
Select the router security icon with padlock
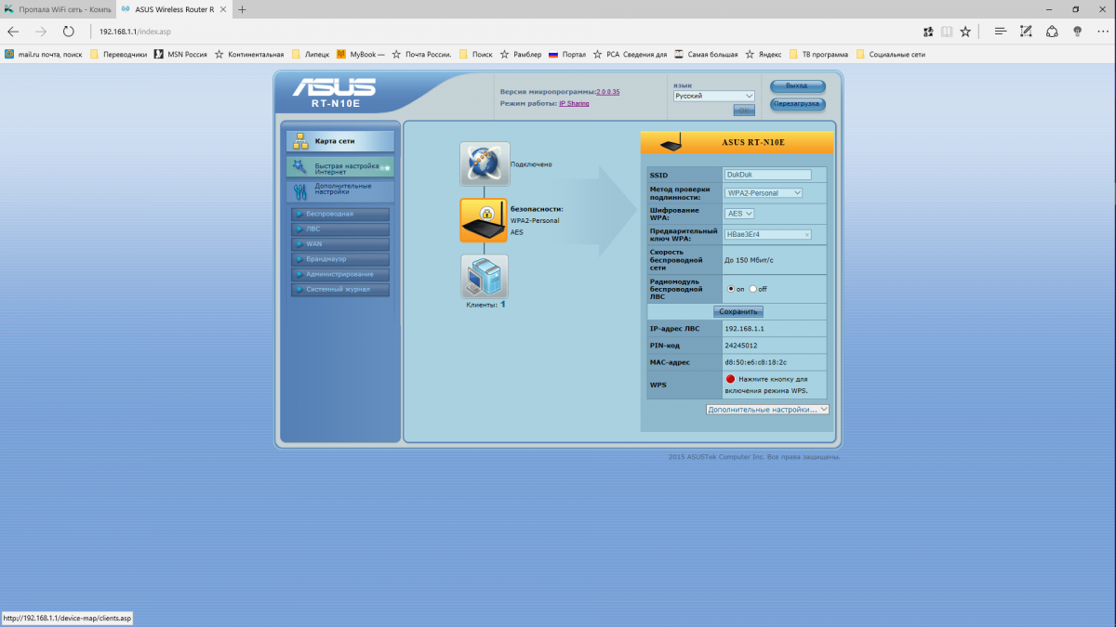point(484,220)
